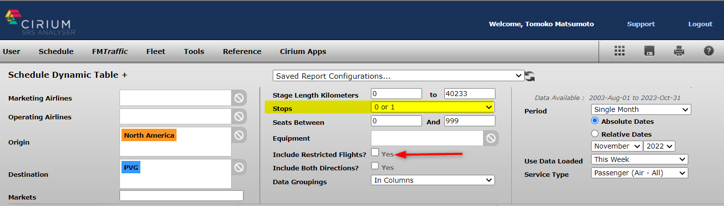Open the help question mark icon
The height and width of the screenshot is (206, 724).
point(709,51)
